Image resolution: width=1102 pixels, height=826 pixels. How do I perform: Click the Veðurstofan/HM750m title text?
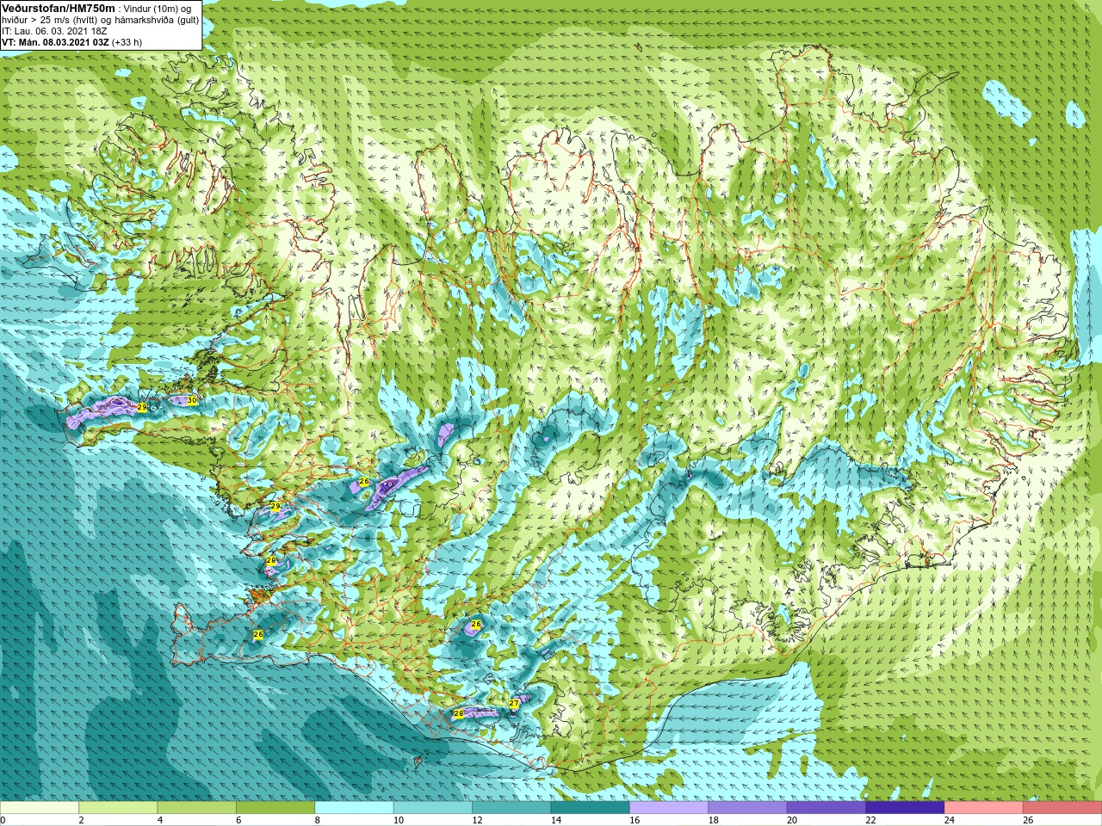click(59, 8)
